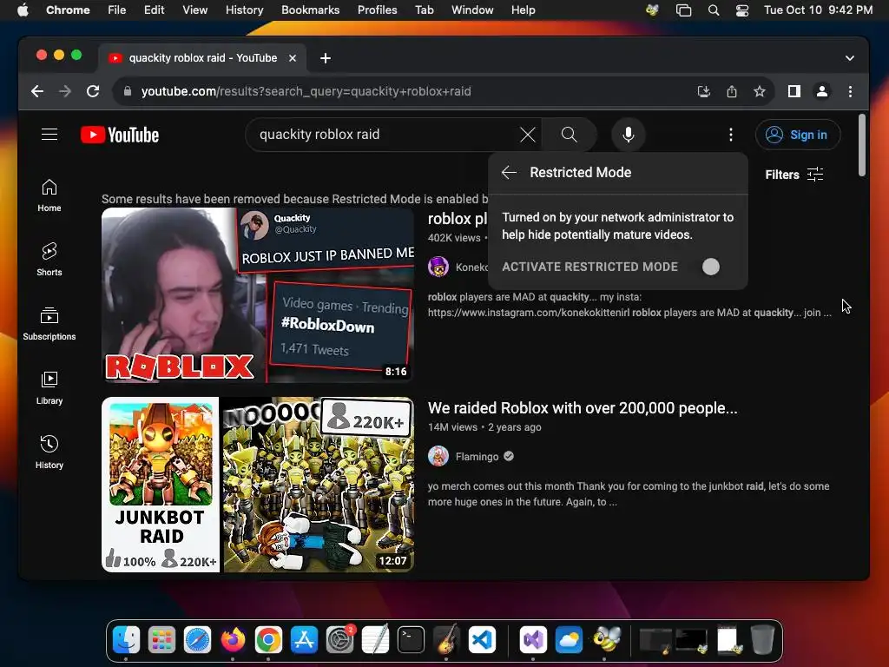
Task: Start voice search with the microphone icon
Action: coord(629,135)
